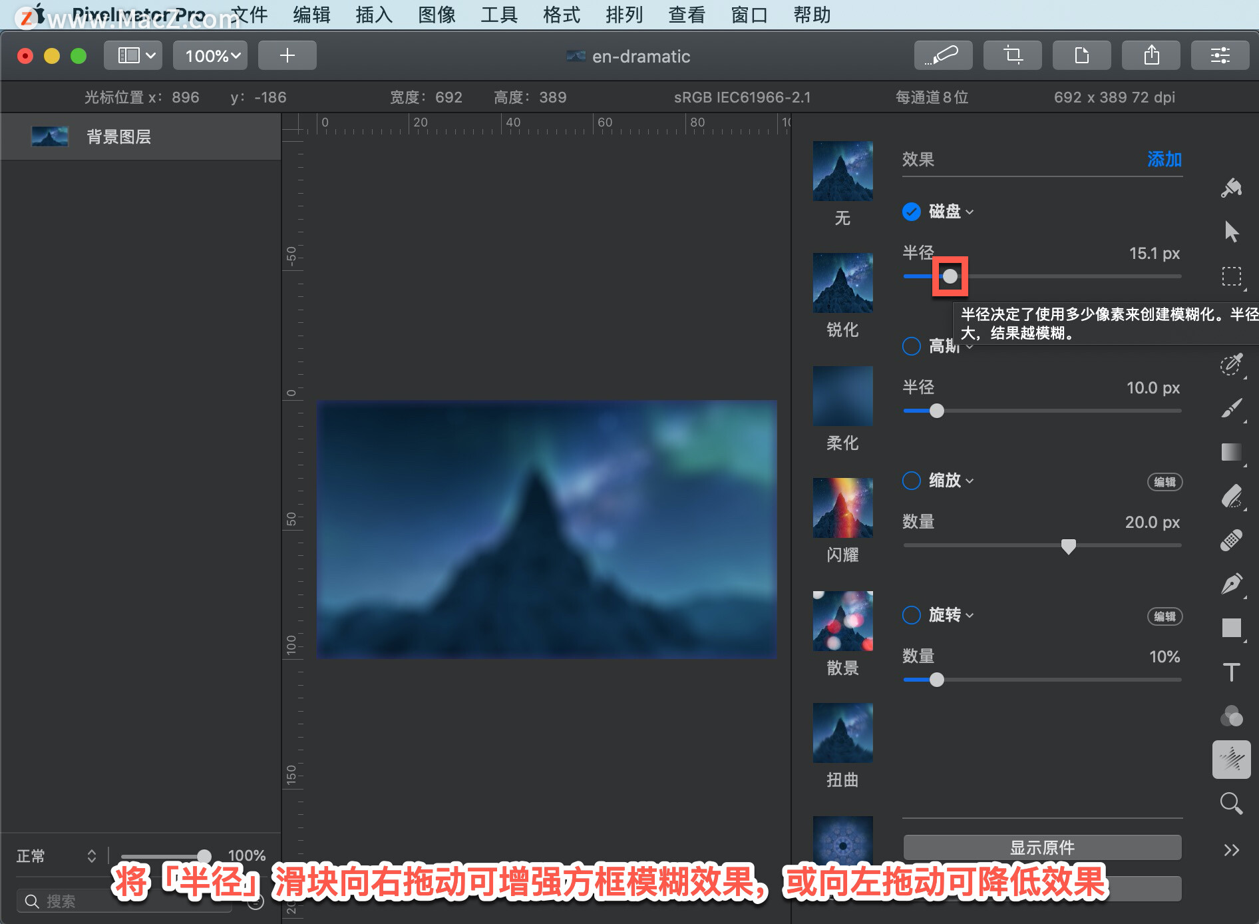Screen dimensions: 1259x924
Task: Click the 高斯 半径 slider handle
Action: pyautogui.click(x=937, y=411)
